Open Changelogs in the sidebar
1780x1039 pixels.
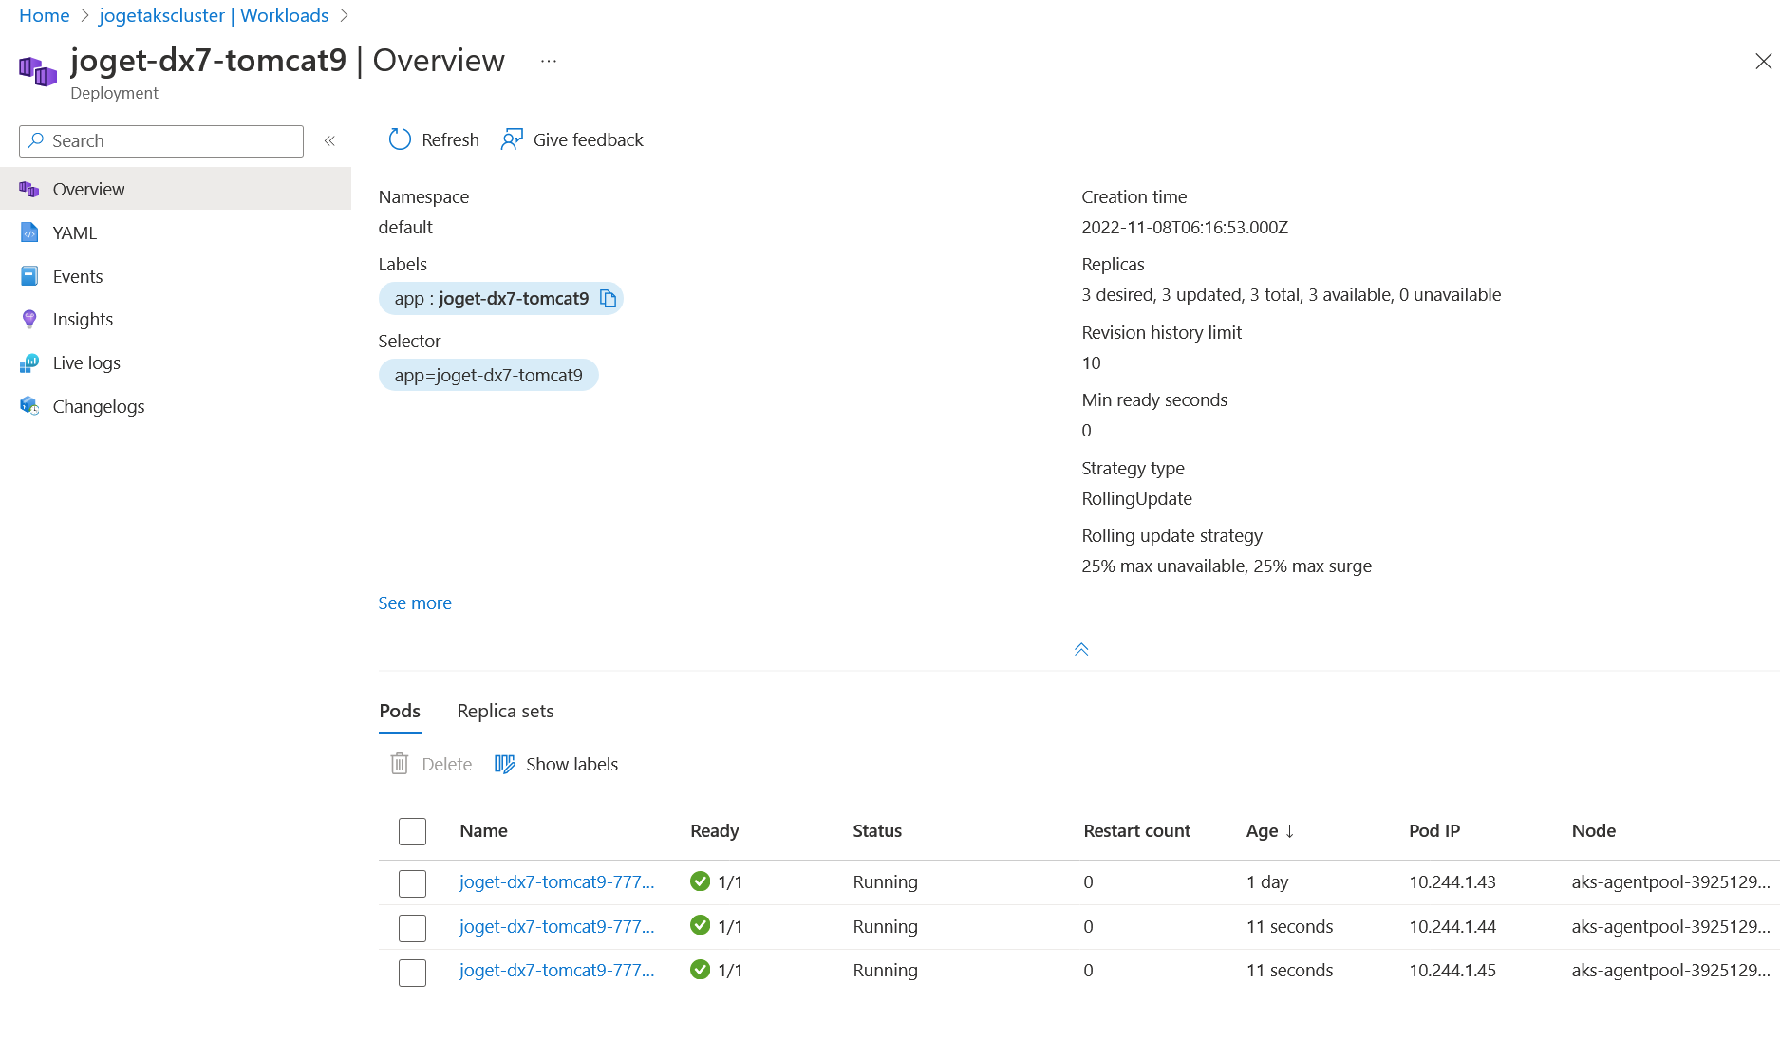pyautogui.click(x=98, y=406)
